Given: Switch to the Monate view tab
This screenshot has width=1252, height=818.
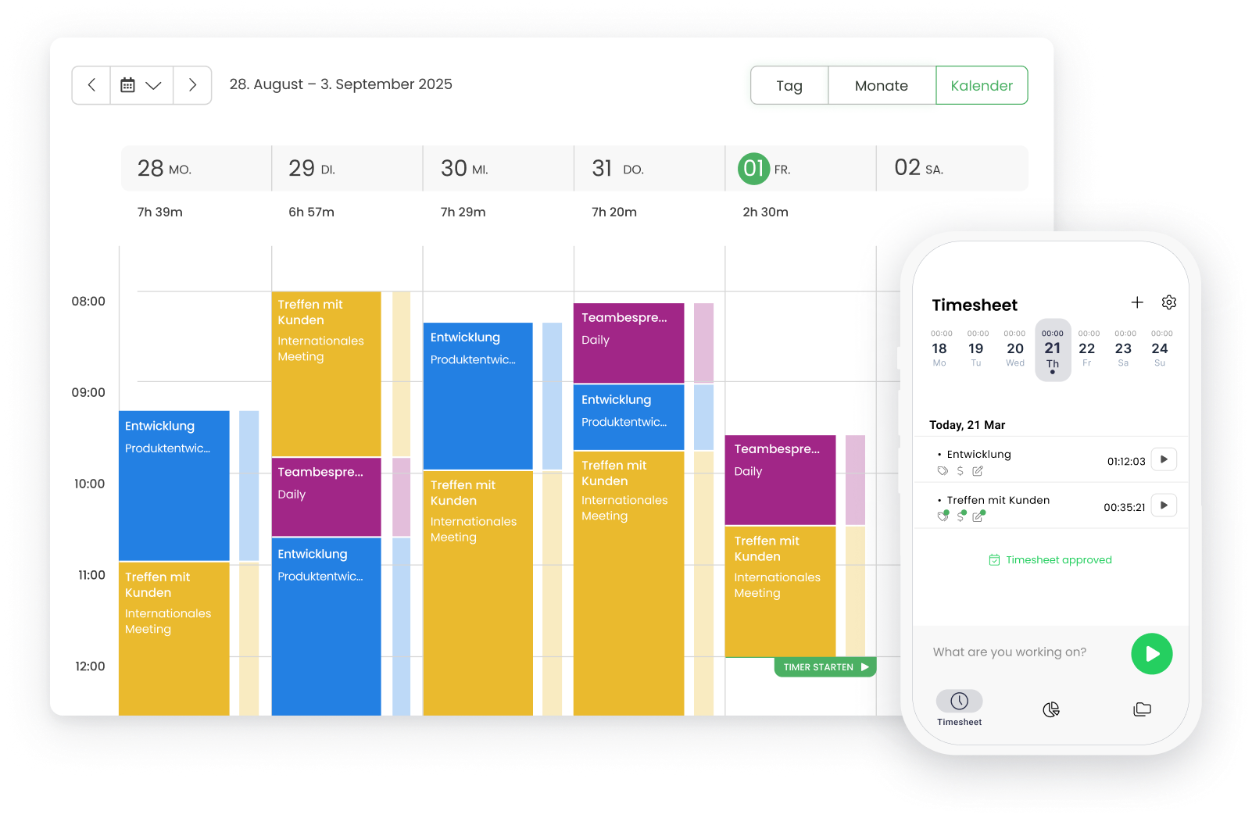Looking at the screenshot, I should pyautogui.click(x=881, y=85).
